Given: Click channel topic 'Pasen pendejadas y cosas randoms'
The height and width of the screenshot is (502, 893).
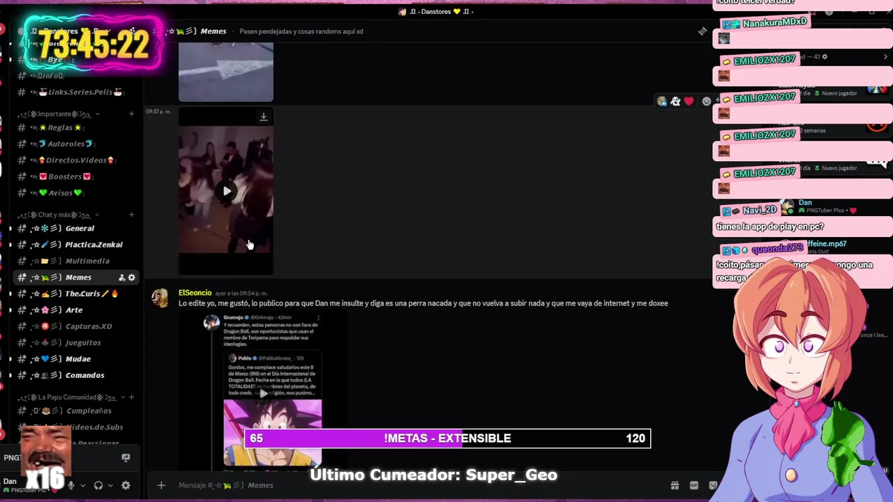Looking at the screenshot, I should click(x=301, y=31).
